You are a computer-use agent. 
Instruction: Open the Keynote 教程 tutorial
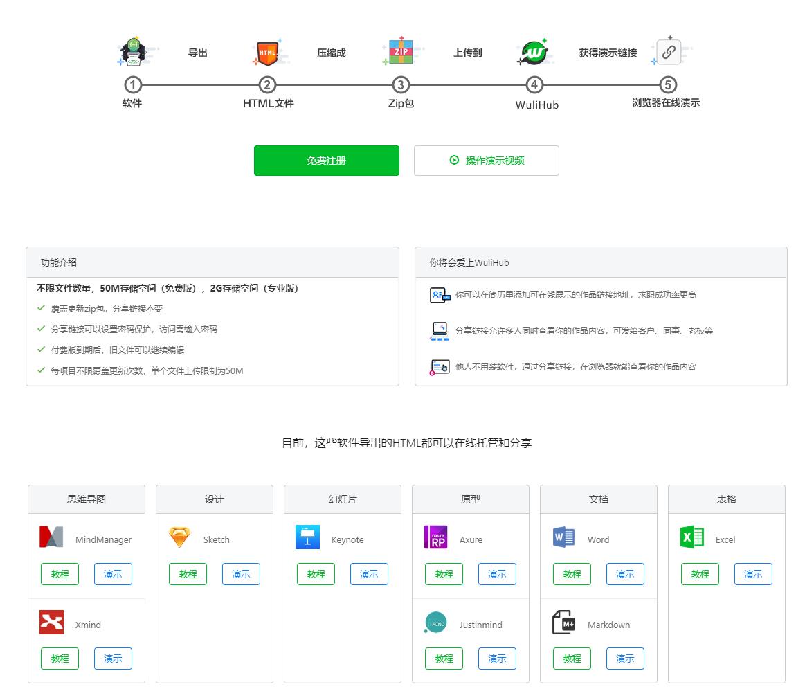coord(316,574)
